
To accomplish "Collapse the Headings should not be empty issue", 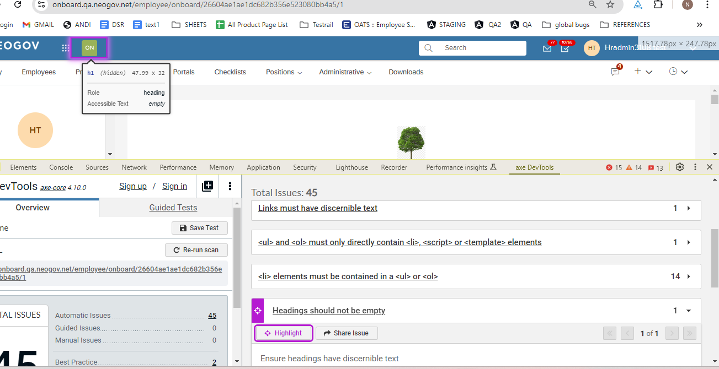I will pos(688,311).
